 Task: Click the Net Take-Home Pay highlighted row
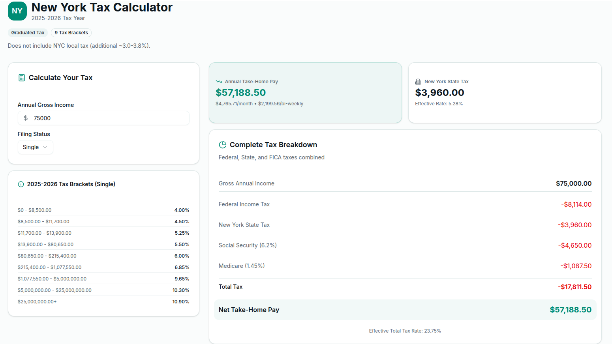pyautogui.click(x=405, y=310)
